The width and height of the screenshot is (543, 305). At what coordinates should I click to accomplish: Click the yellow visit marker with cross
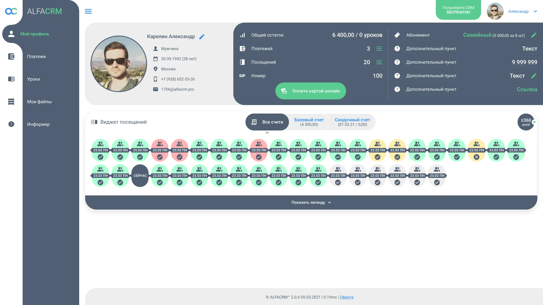(x=477, y=150)
